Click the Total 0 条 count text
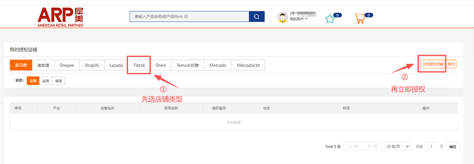The height and width of the screenshot is (164, 474). point(333,147)
